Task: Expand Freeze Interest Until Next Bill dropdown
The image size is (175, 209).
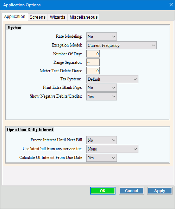Action: coord(101,140)
